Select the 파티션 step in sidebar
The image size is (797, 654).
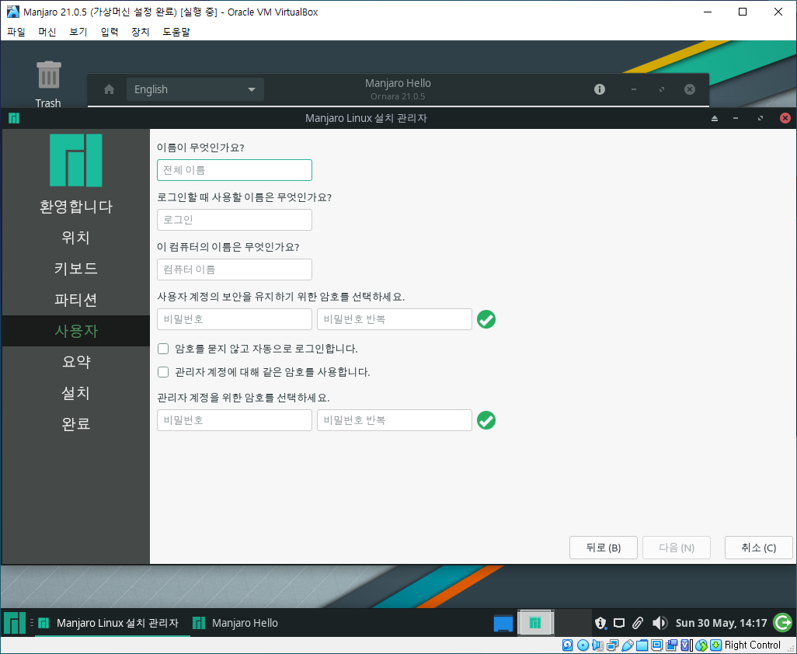[76, 300]
